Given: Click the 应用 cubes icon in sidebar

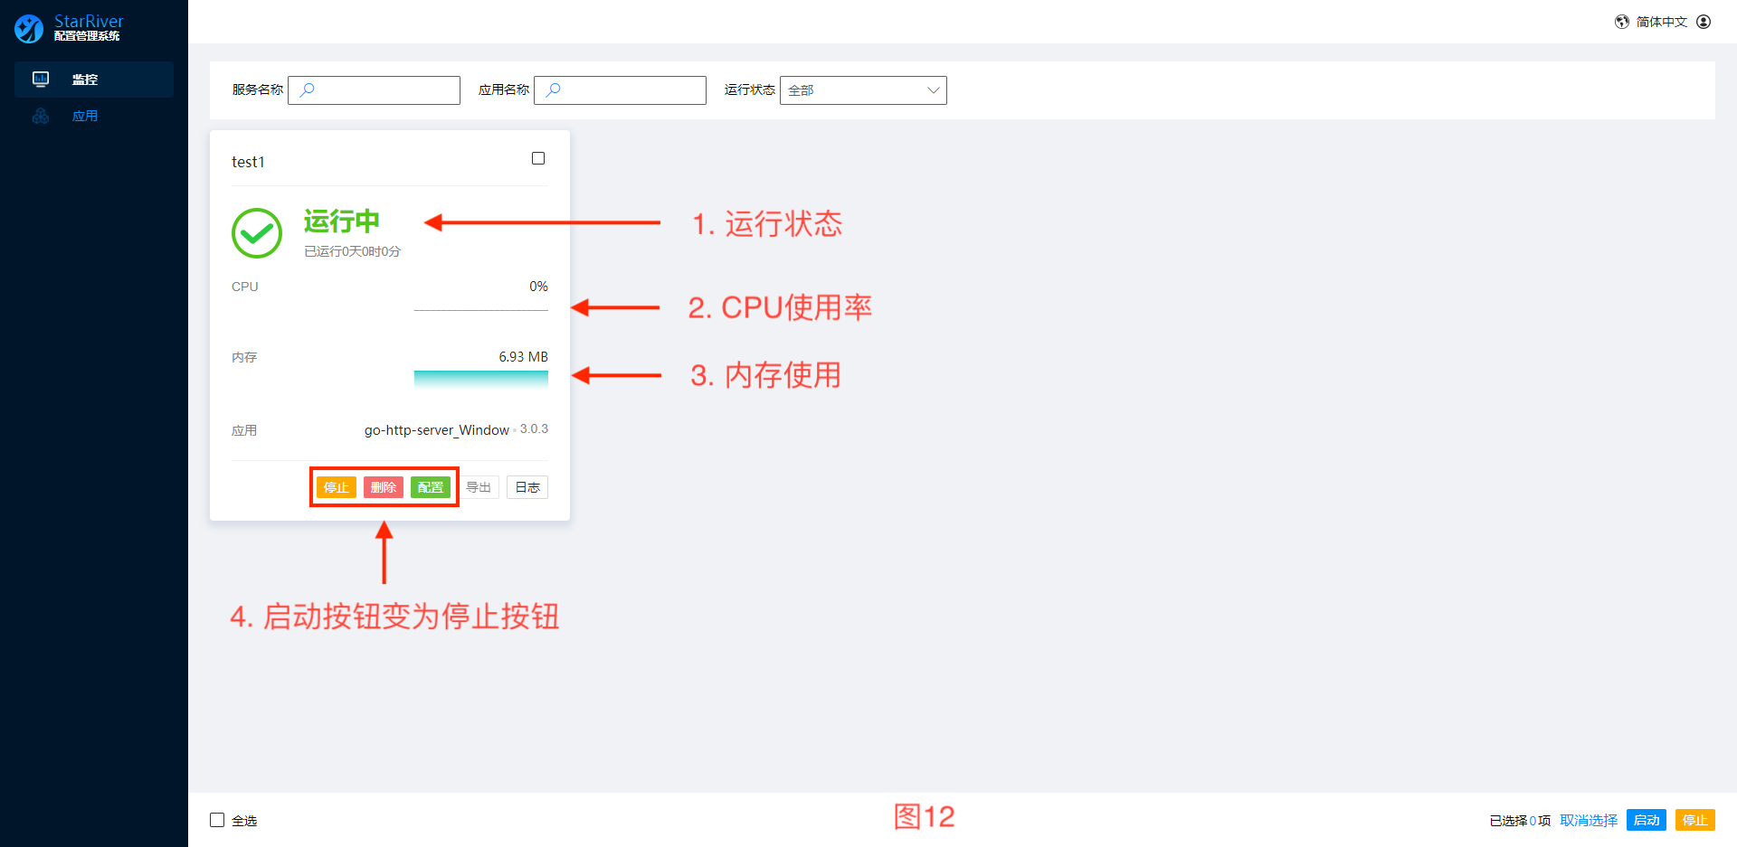Looking at the screenshot, I should click(41, 116).
